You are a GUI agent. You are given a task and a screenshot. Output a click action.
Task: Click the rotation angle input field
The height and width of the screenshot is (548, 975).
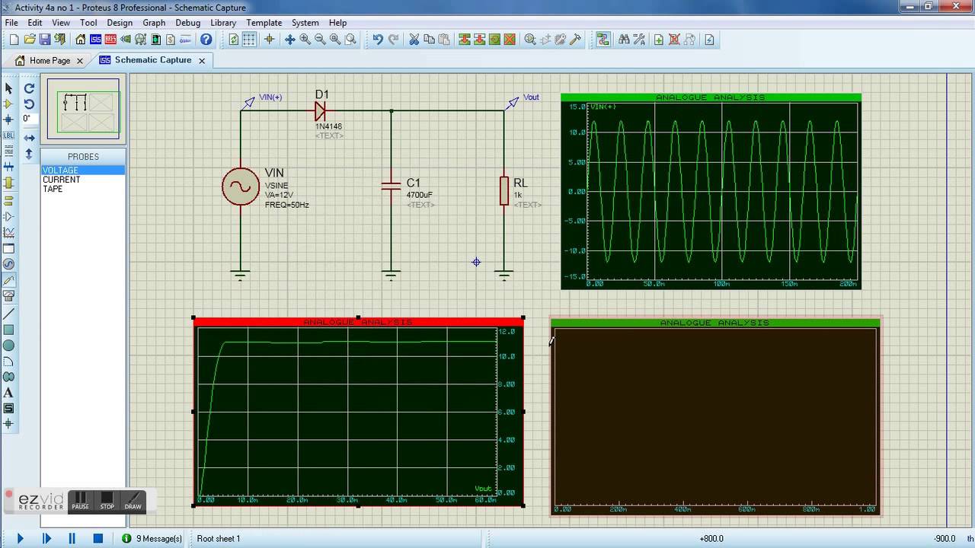[x=30, y=119]
